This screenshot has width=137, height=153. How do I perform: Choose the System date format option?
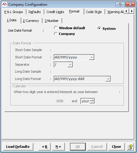coord(99,28)
